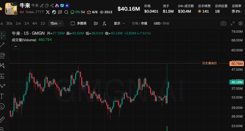Select the crosshair cursor tool

point(2,36)
